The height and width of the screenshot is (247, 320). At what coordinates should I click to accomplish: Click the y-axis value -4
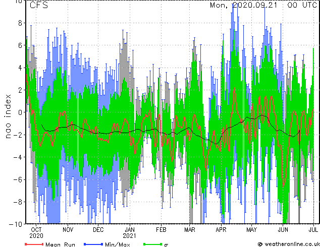[x=18, y=157]
